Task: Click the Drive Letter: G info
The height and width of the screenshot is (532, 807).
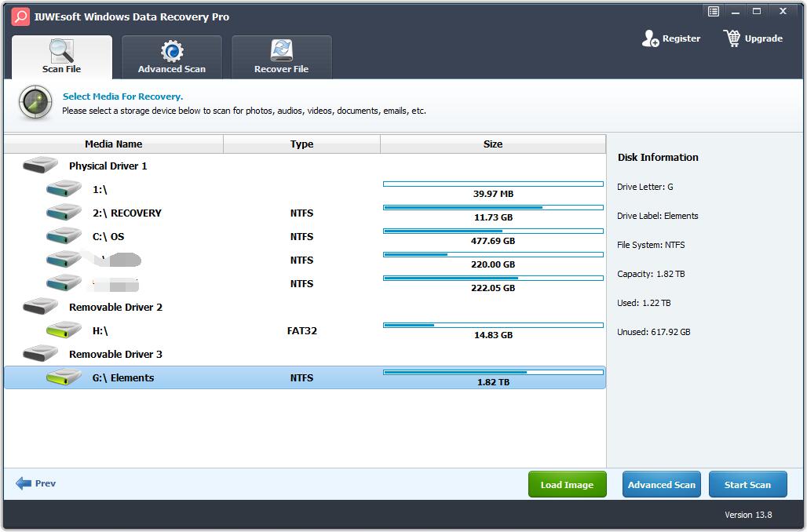Action: (645, 187)
